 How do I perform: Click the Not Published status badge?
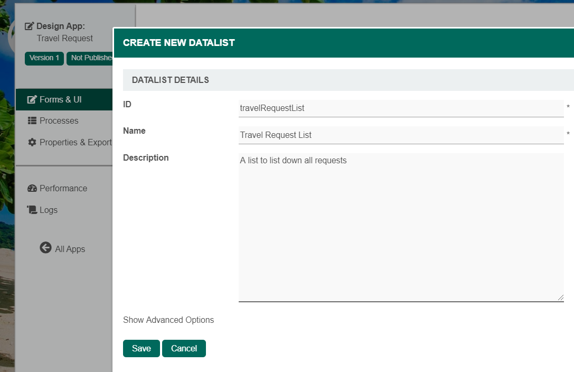point(90,58)
